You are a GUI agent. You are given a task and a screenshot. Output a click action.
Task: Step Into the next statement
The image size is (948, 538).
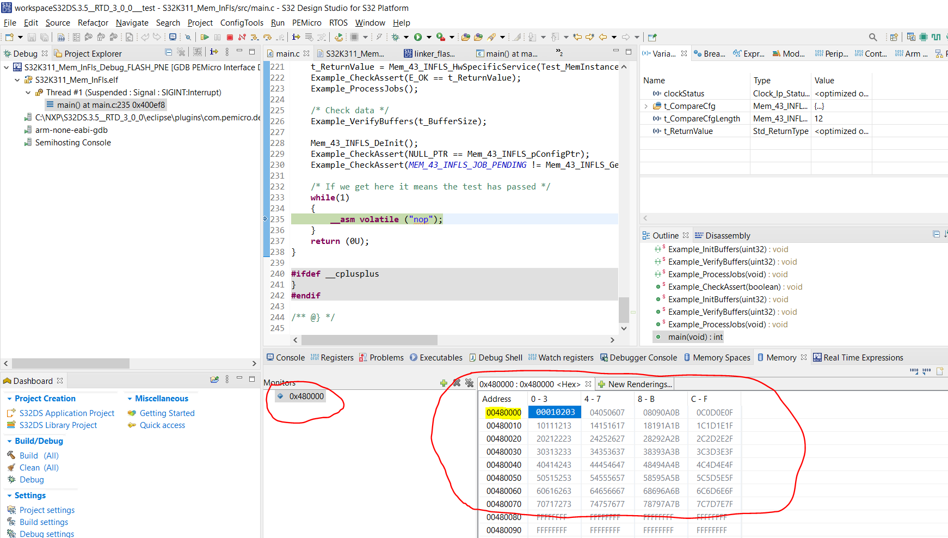click(x=254, y=37)
